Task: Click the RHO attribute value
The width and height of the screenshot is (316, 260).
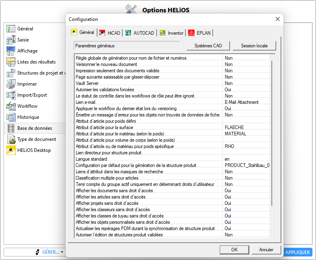Action: coord(229,146)
